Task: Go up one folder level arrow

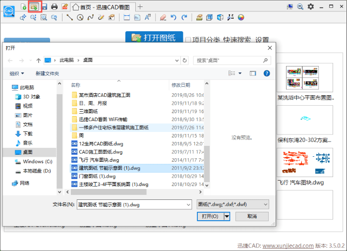Action: point(39,60)
